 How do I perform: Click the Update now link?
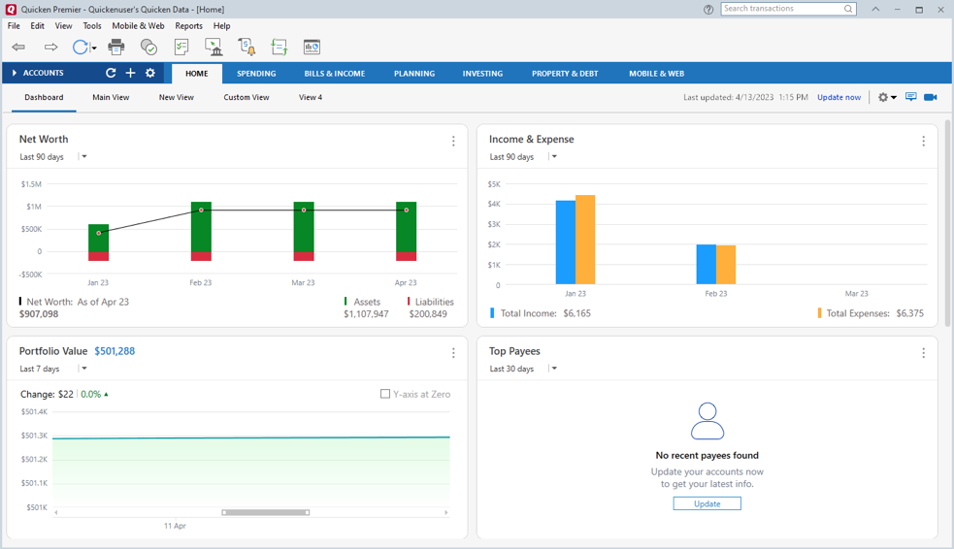coord(839,97)
